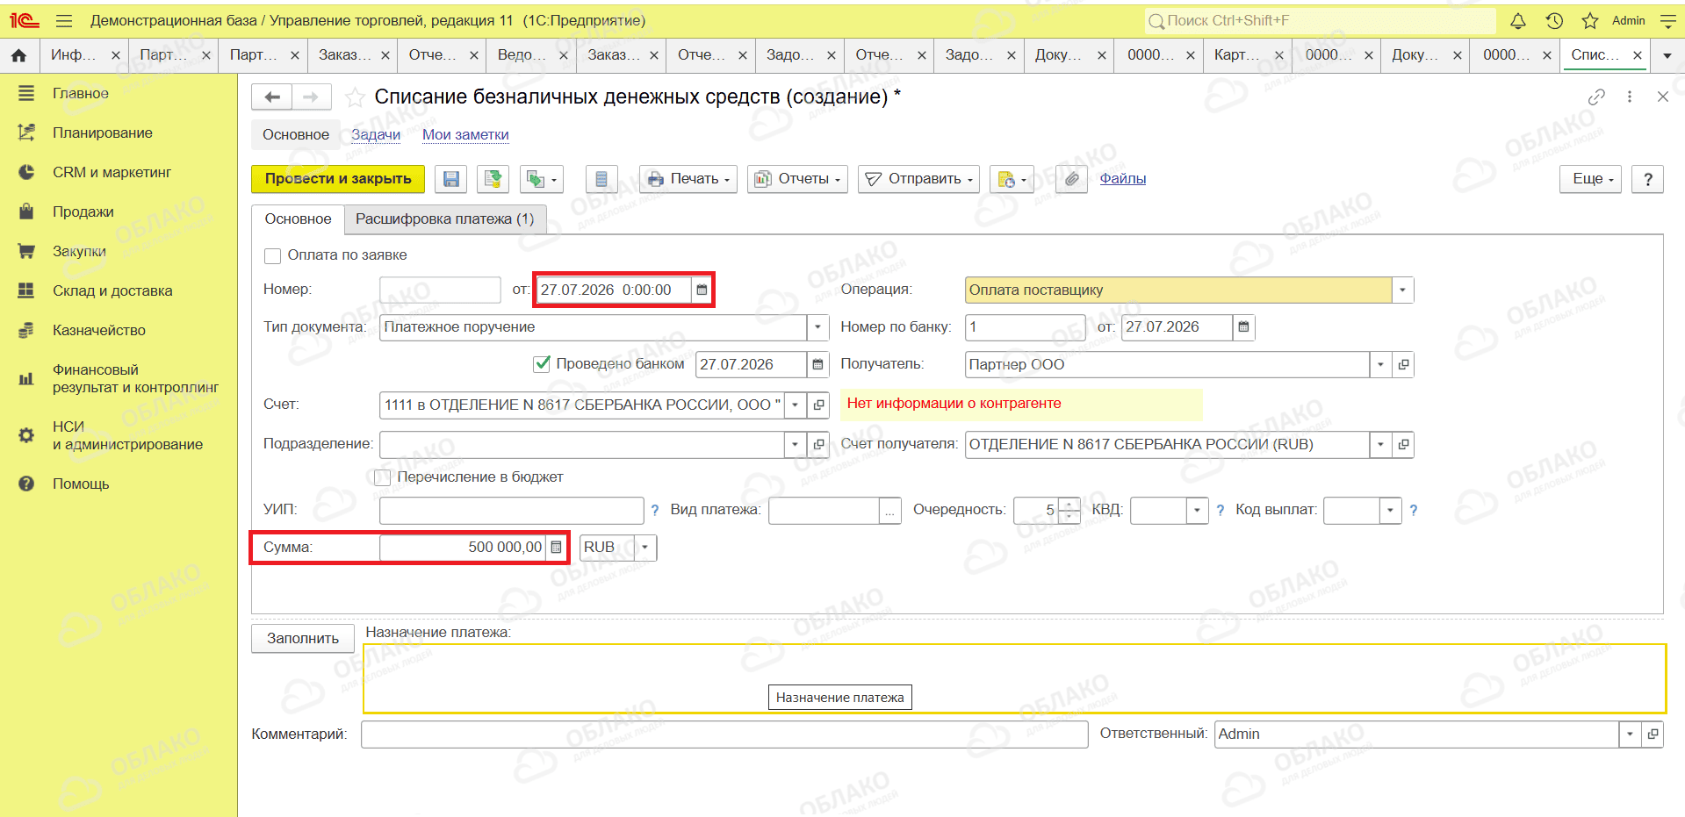Focus the Комментарий input field
1685x817 pixels.
724,735
